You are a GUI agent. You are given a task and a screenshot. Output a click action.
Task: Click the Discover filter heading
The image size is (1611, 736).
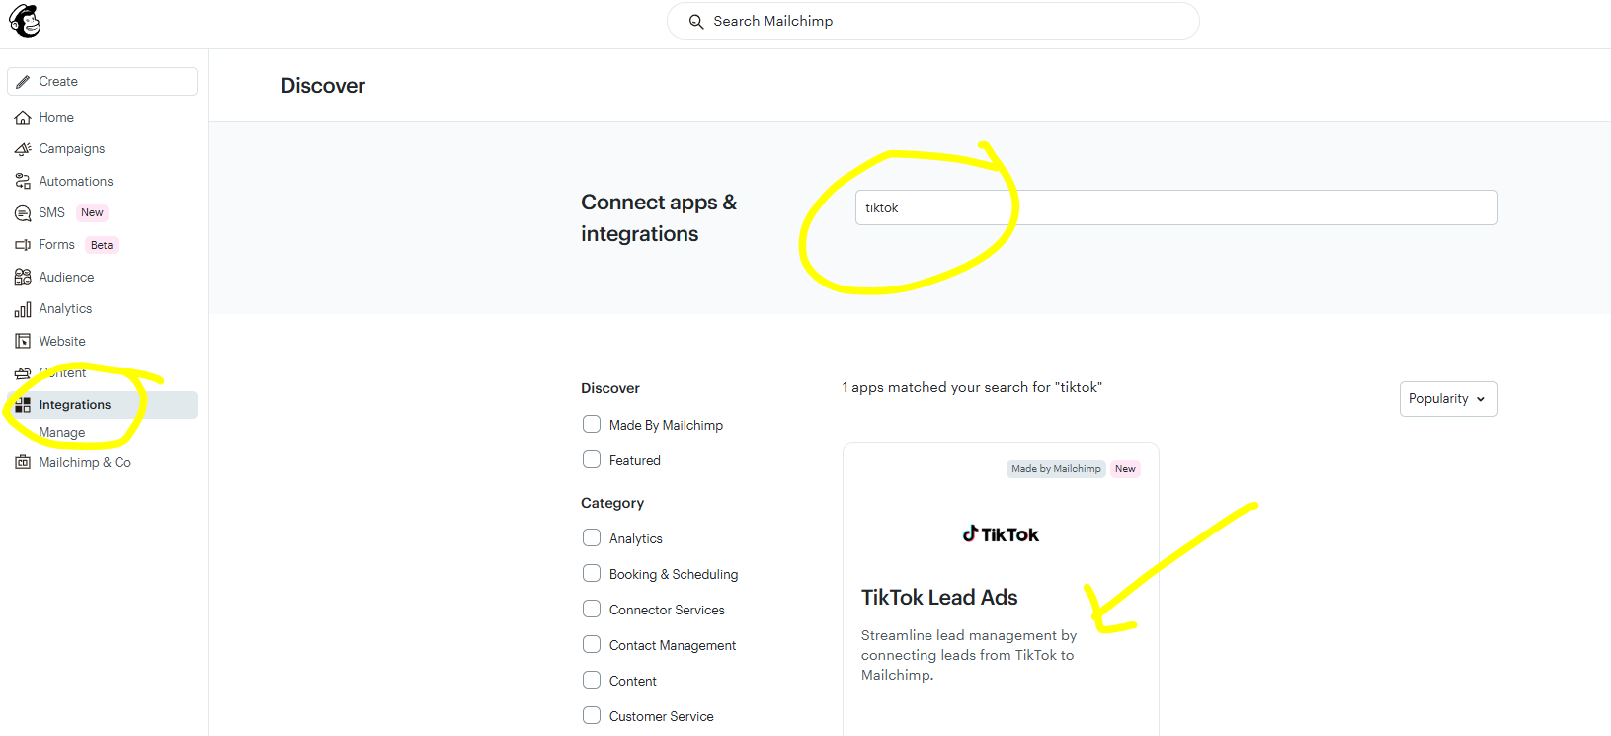coord(610,388)
